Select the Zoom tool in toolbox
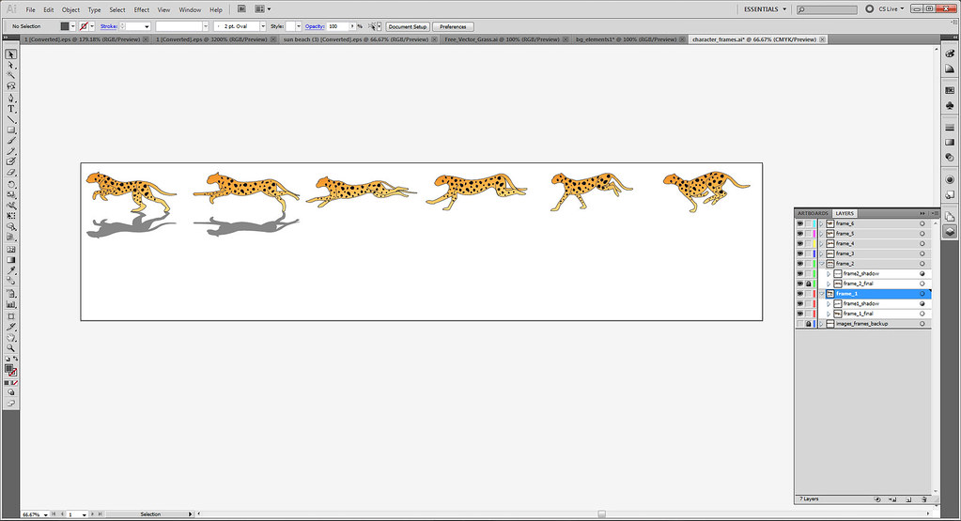Viewport: 961px width, 521px height. (10, 347)
